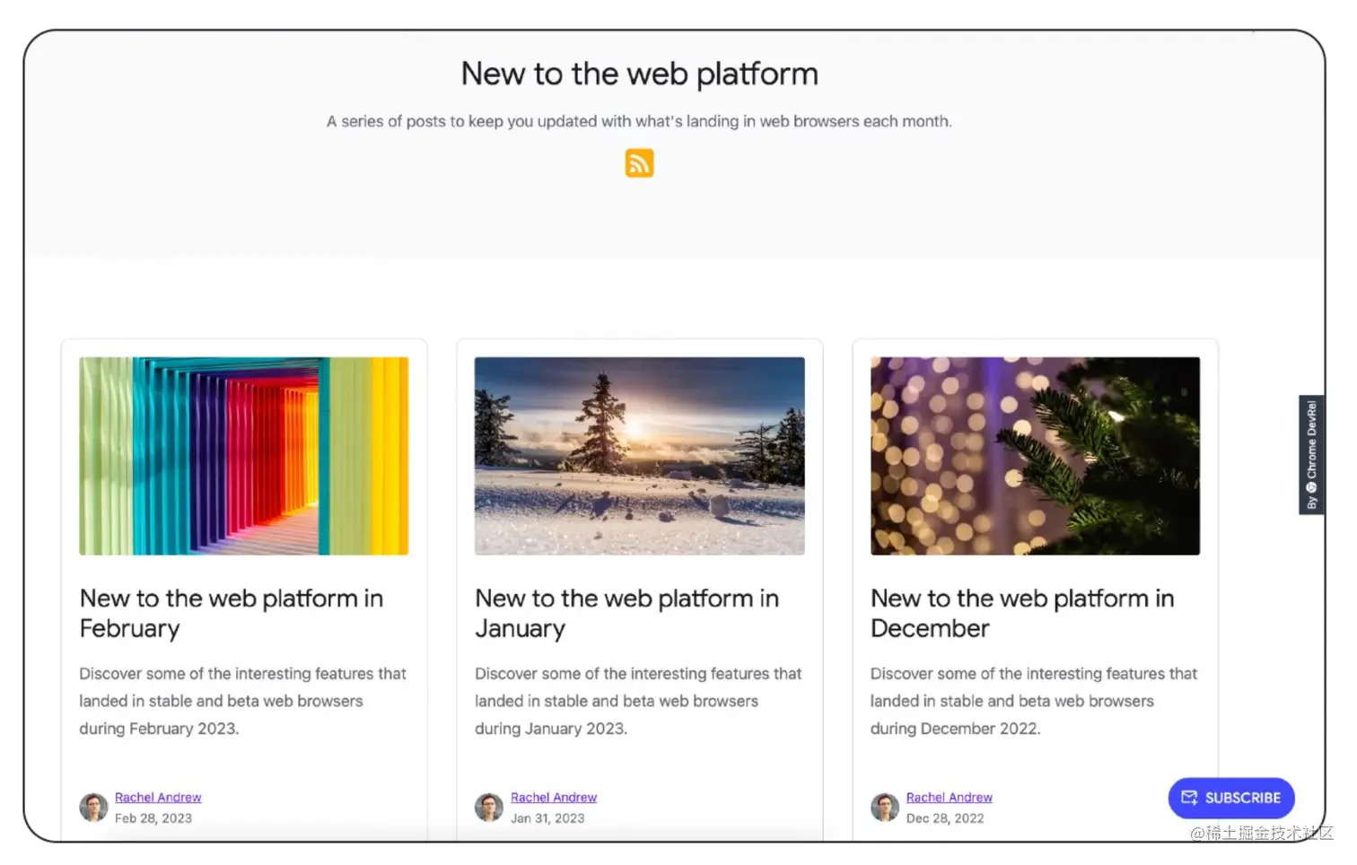
Task: Click Rachel Andrew's avatar on the December post
Action: click(x=885, y=808)
